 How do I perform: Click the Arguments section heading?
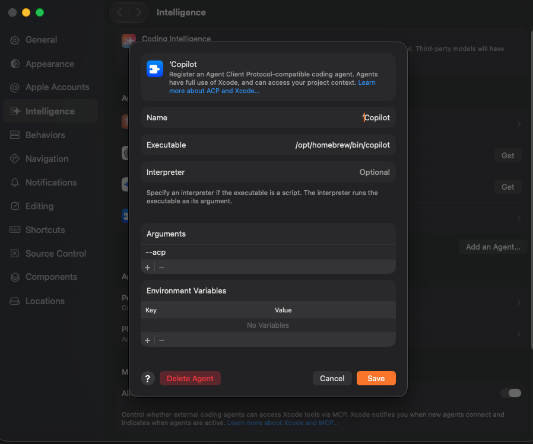pyautogui.click(x=166, y=234)
